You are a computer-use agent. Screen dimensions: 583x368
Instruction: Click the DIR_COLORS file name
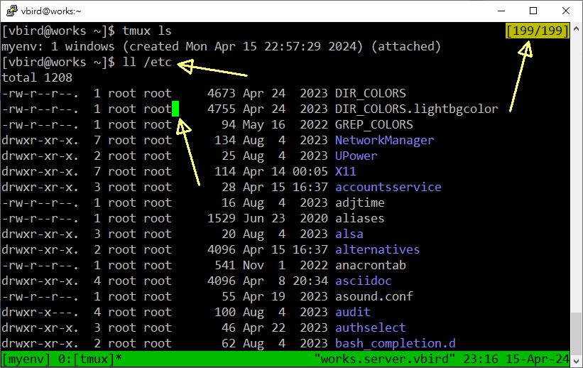pos(371,93)
